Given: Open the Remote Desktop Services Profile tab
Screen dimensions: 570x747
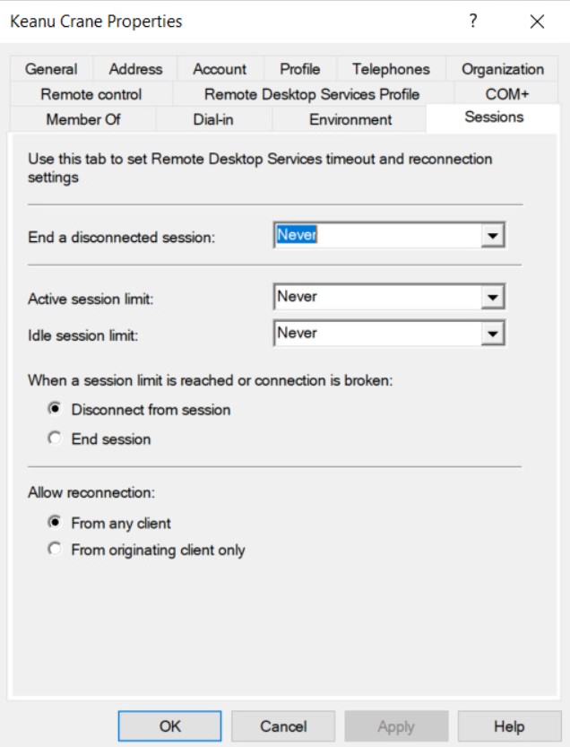Looking at the screenshot, I should click(311, 94).
